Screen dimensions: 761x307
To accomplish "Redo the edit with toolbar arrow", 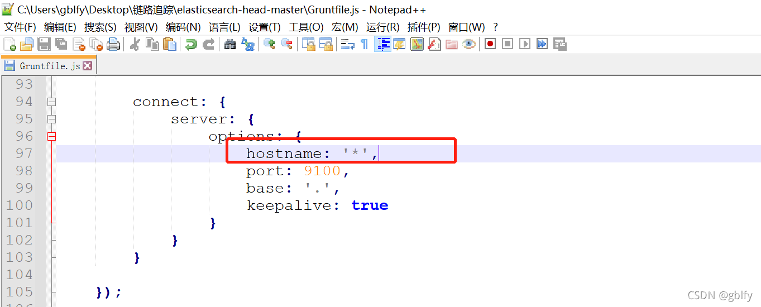I will coord(208,44).
